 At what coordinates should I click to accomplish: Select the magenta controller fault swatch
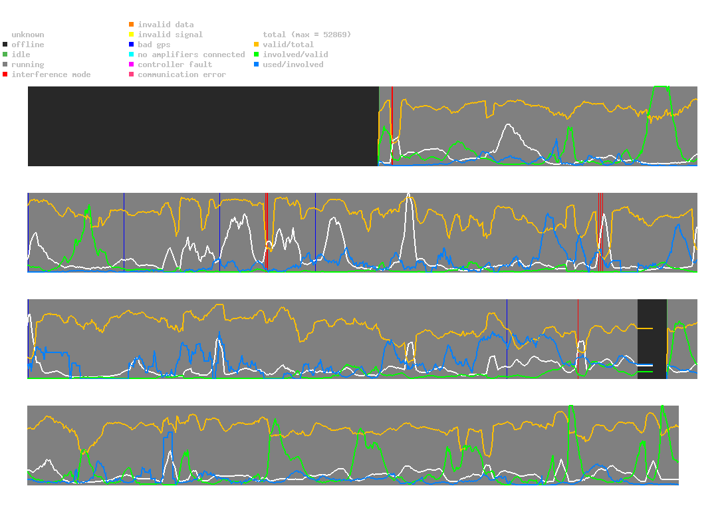pyautogui.click(x=132, y=64)
